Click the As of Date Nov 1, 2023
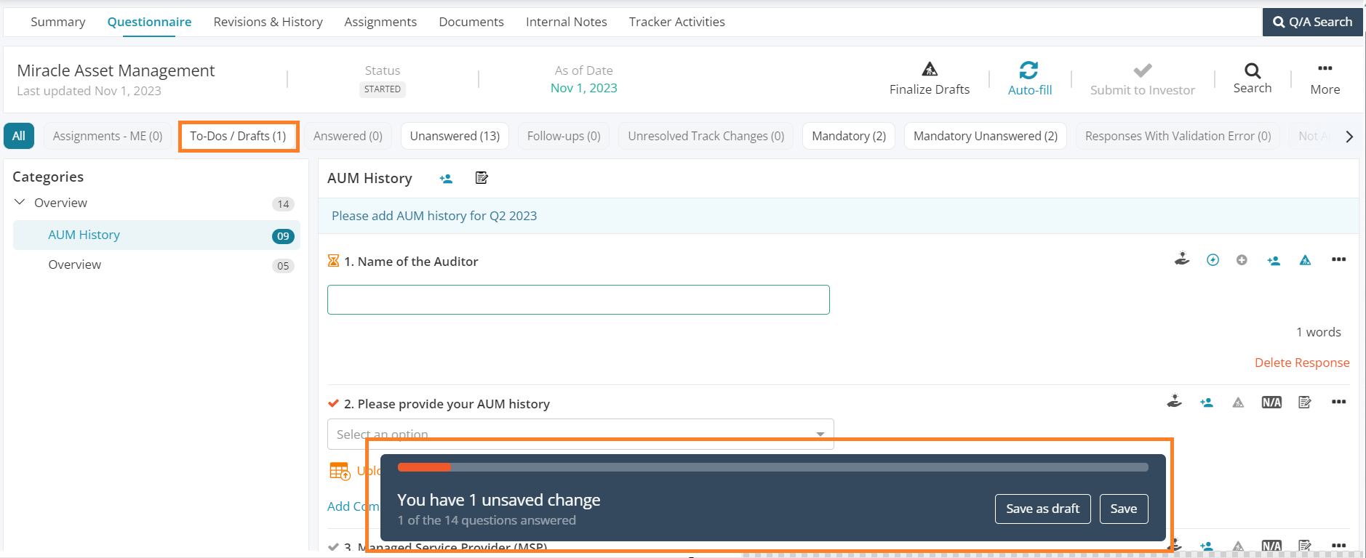The image size is (1366, 558). pyautogui.click(x=583, y=88)
